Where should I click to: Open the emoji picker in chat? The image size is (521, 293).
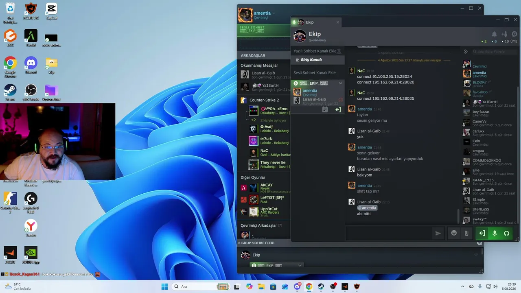pos(454,233)
